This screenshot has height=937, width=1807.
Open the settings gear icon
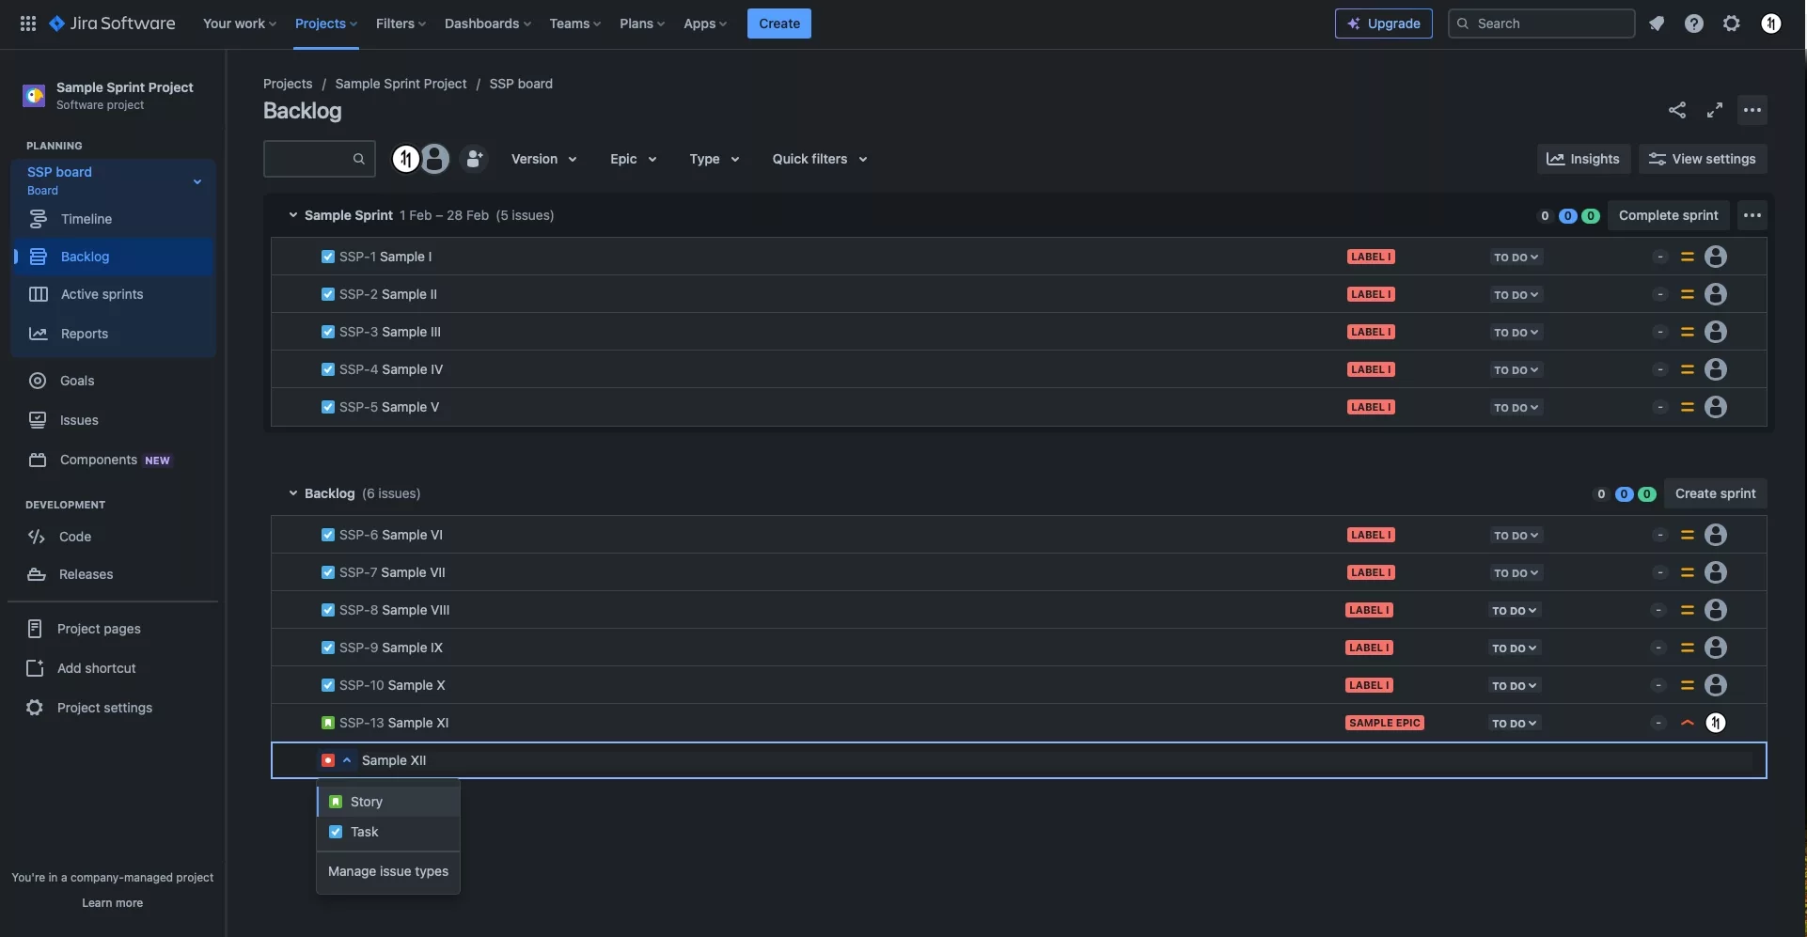click(x=1732, y=23)
